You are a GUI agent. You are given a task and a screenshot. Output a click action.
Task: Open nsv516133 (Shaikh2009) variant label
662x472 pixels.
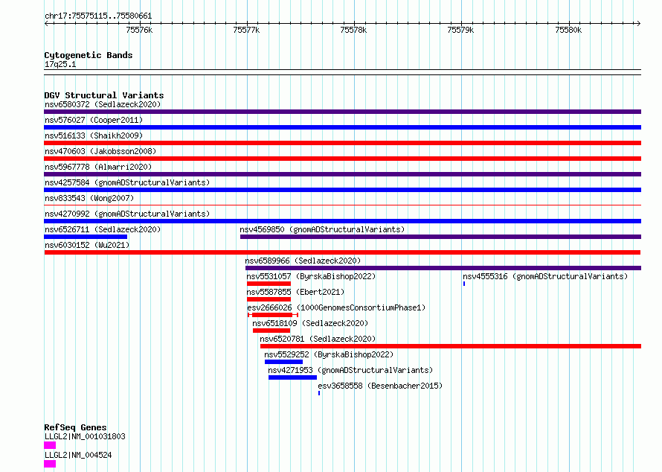coord(94,135)
